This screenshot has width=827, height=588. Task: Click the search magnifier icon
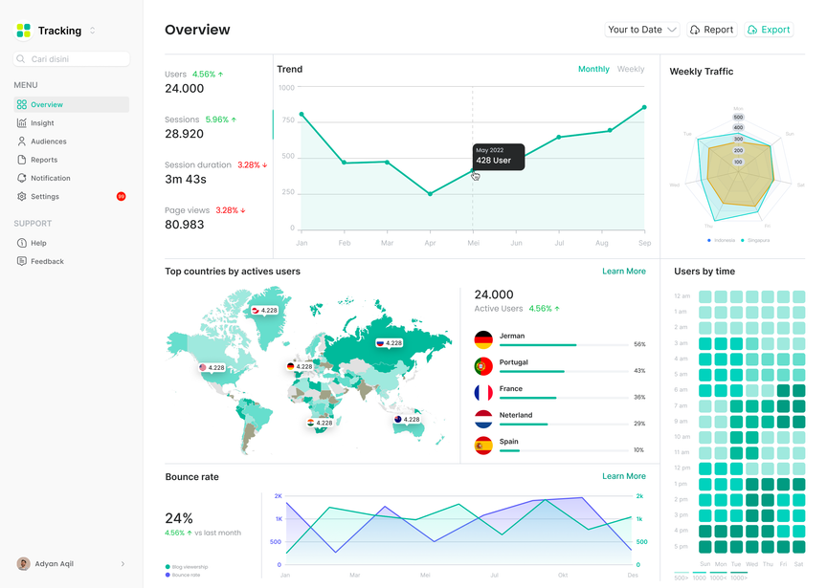coord(20,58)
